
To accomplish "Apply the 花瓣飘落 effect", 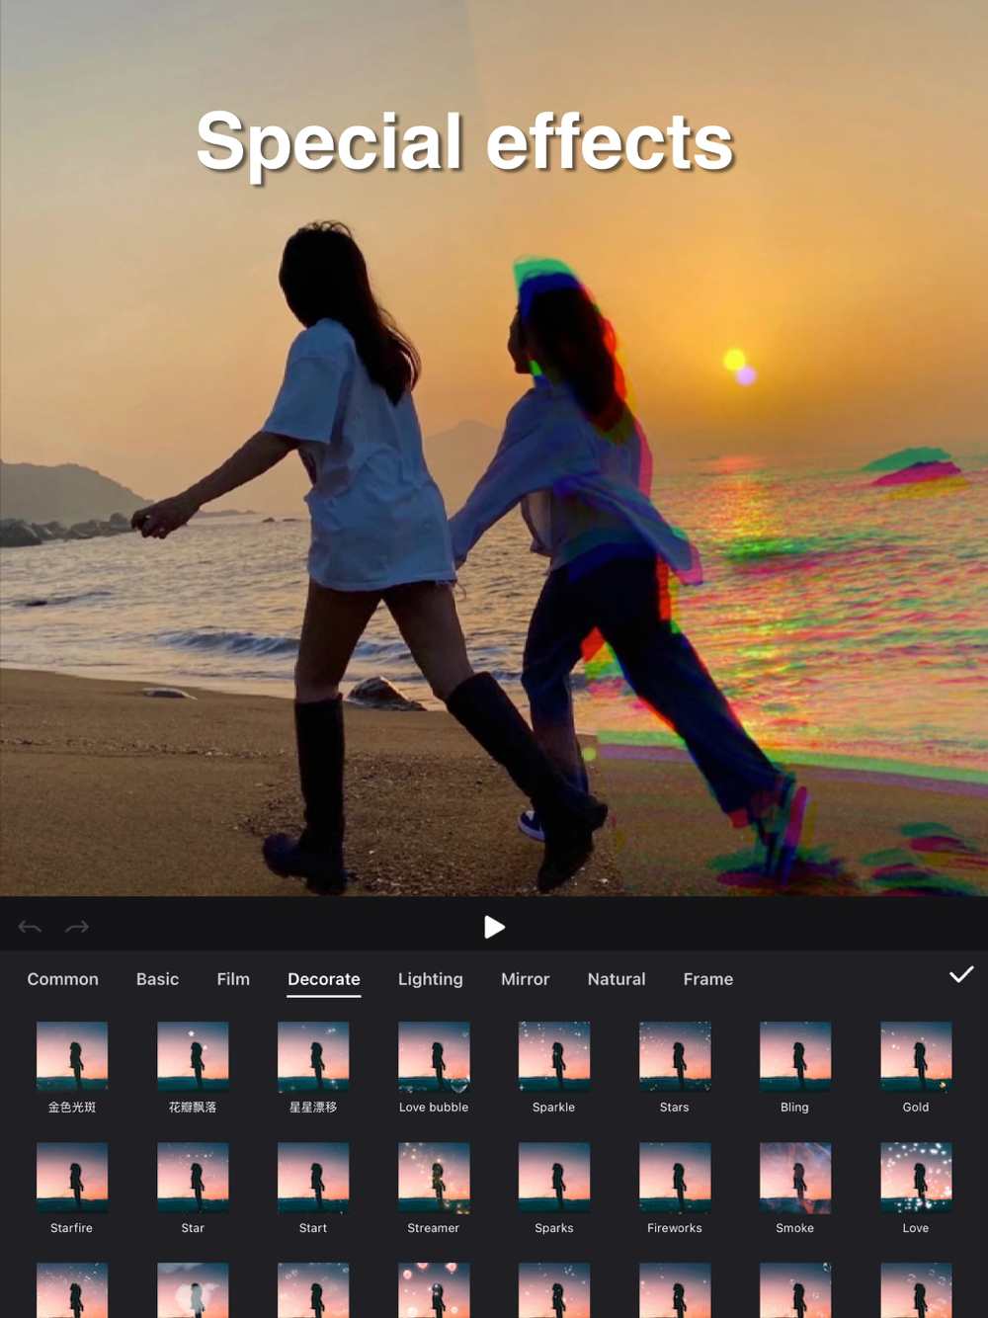I will click(x=193, y=1056).
